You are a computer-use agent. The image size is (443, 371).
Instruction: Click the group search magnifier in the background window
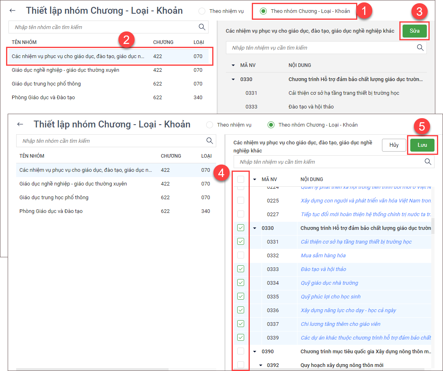[202, 27]
